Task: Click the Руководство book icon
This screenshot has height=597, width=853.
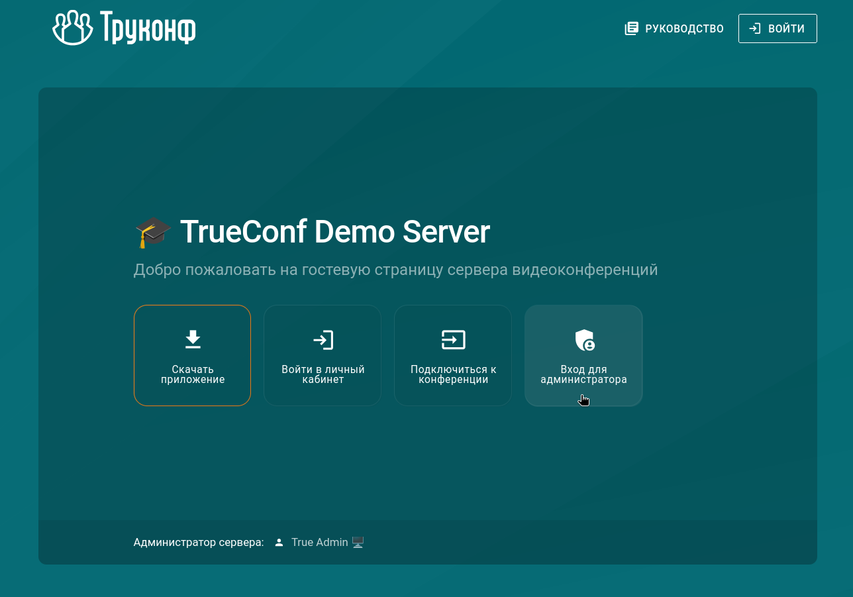Action: pyautogui.click(x=632, y=28)
